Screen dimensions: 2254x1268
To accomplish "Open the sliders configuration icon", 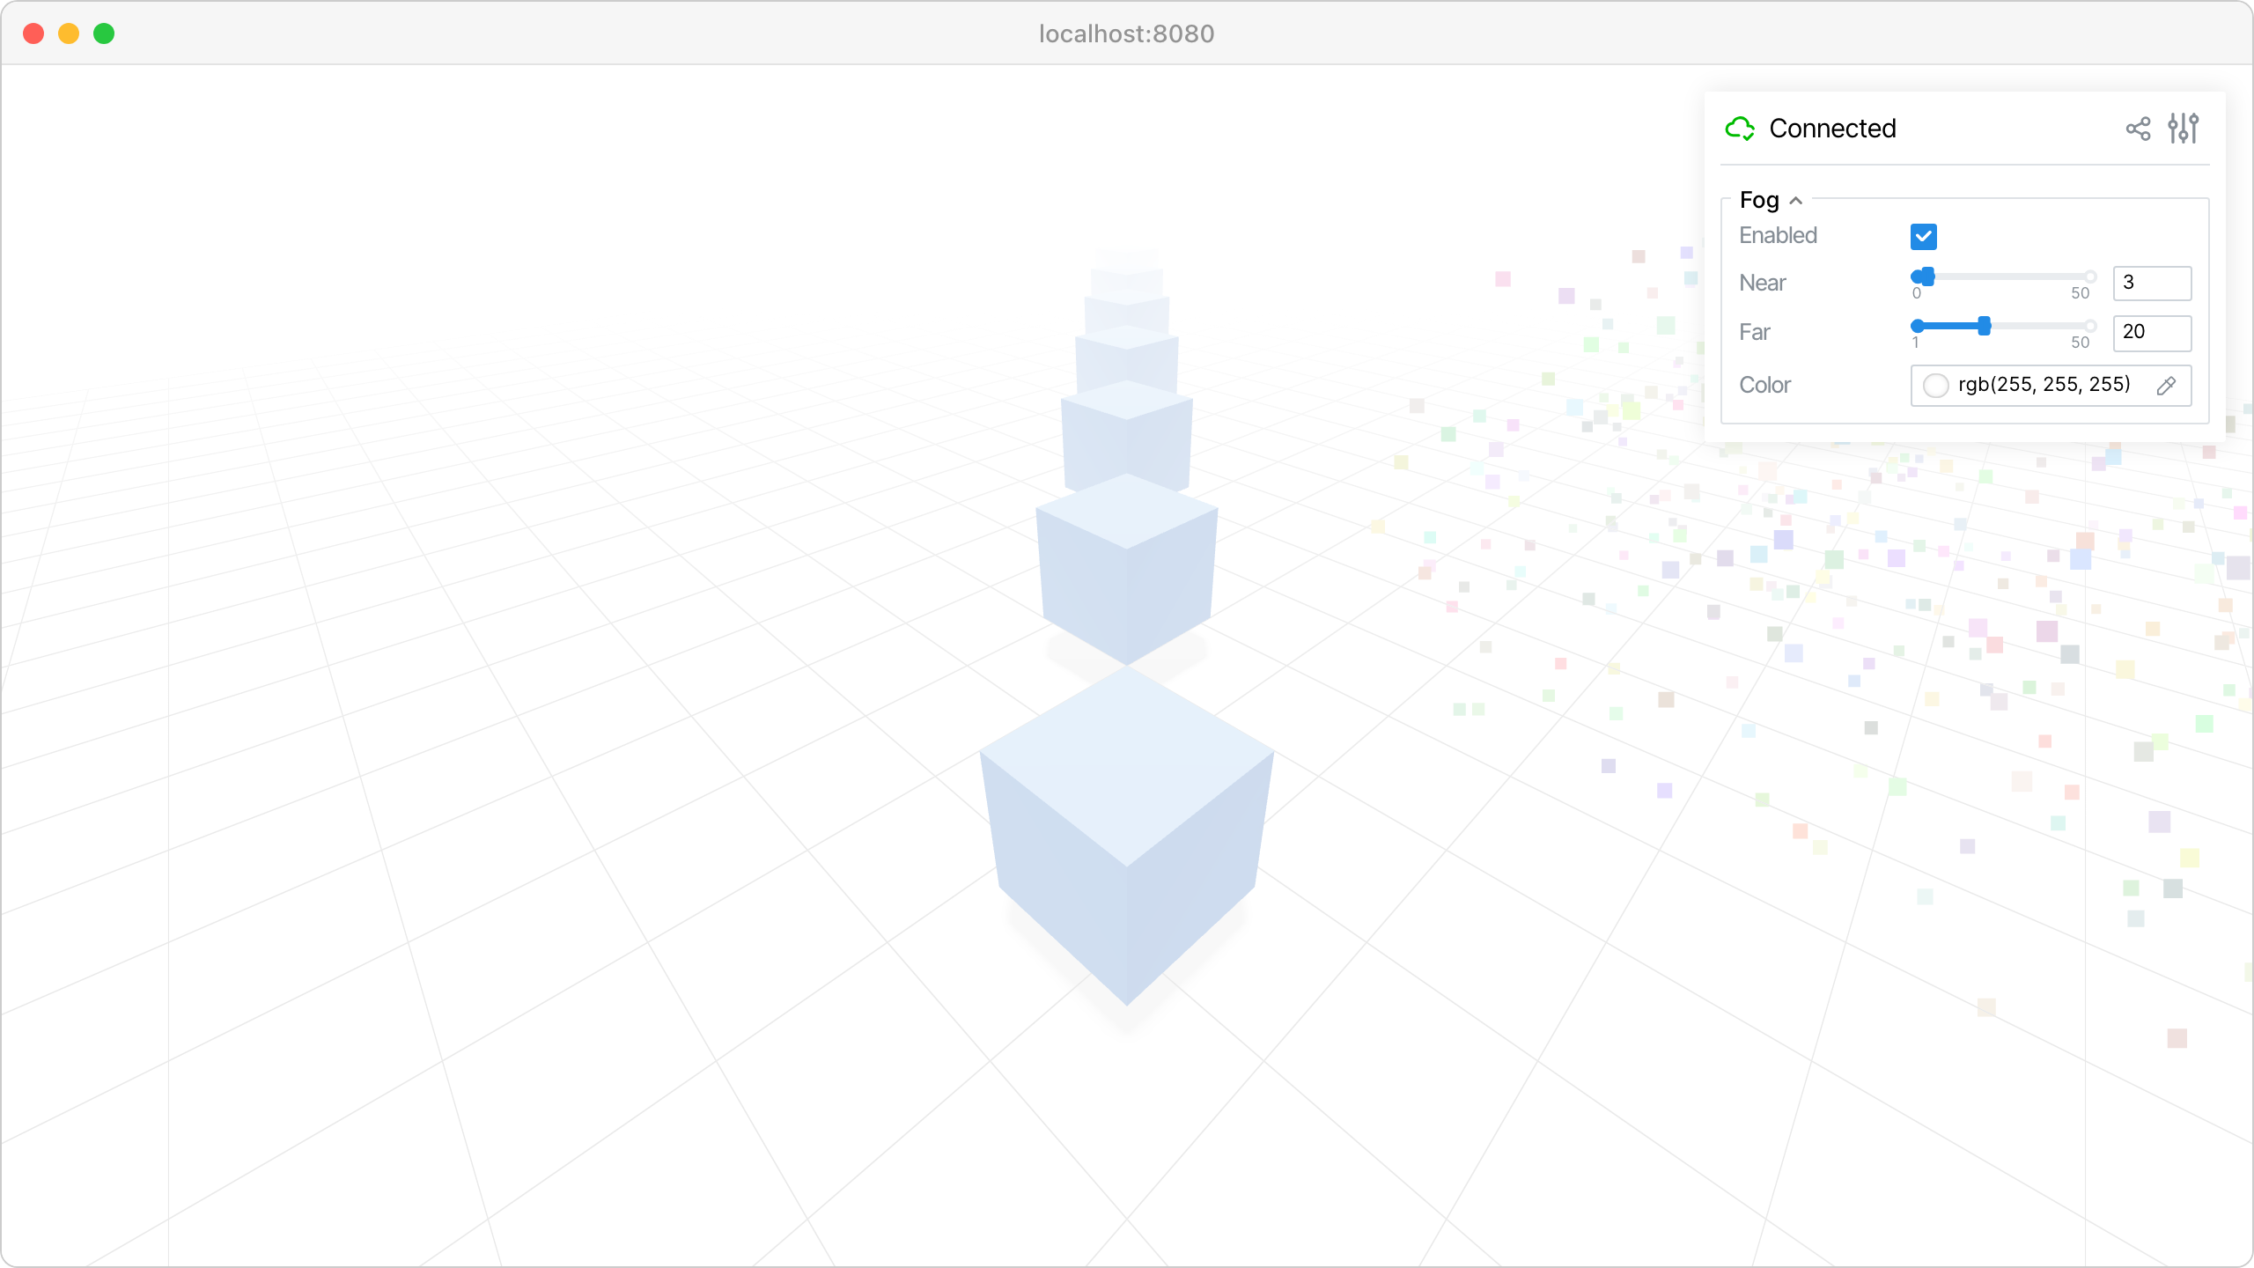I will [2184, 129].
